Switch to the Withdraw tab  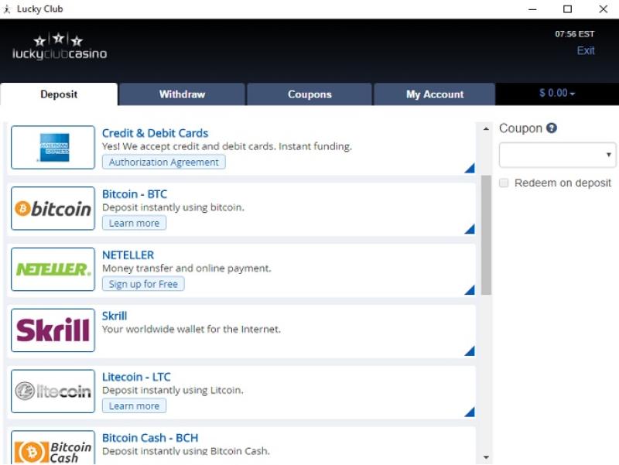click(x=182, y=94)
